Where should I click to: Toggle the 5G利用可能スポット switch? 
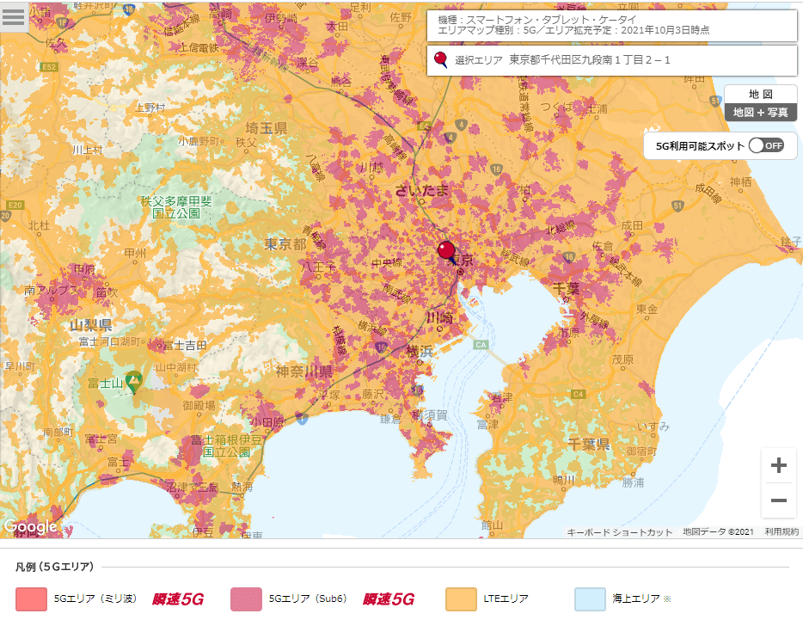click(x=766, y=146)
